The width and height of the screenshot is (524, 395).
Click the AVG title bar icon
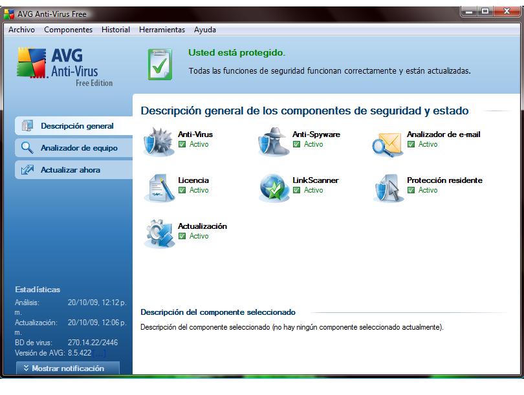tap(9, 14)
